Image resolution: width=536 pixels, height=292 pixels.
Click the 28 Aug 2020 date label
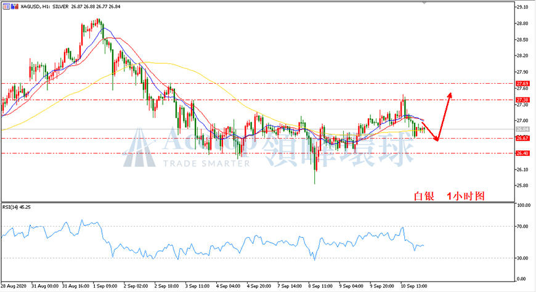pos(14,286)
